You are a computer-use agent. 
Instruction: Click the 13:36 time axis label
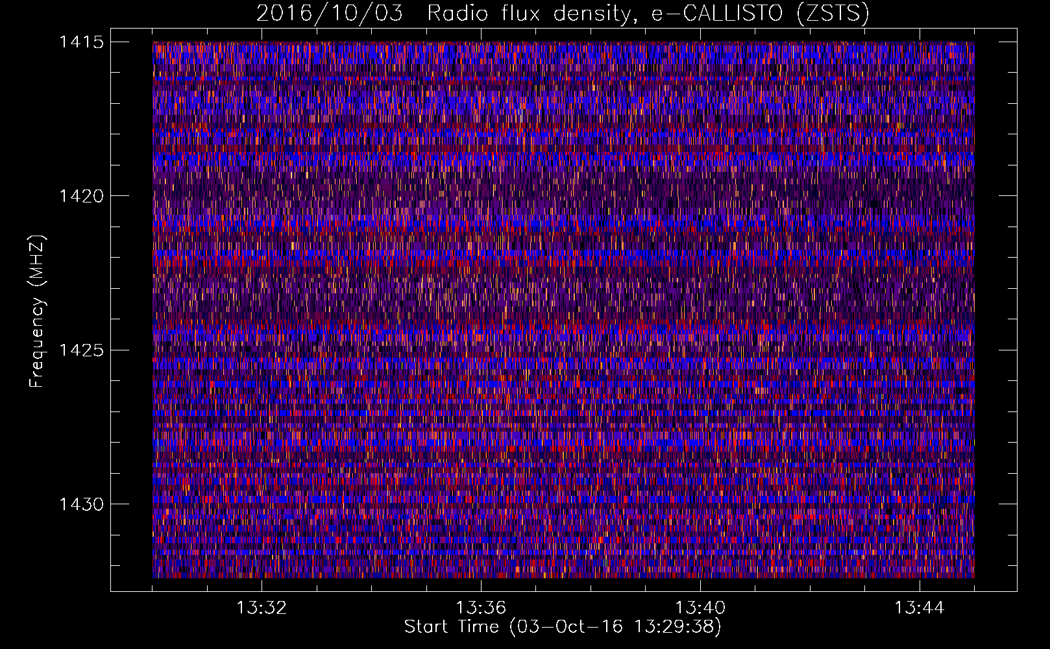coord(481,608)
